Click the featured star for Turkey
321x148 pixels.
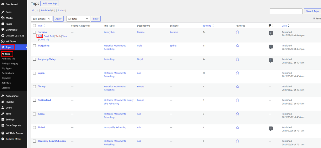(238, 86)
